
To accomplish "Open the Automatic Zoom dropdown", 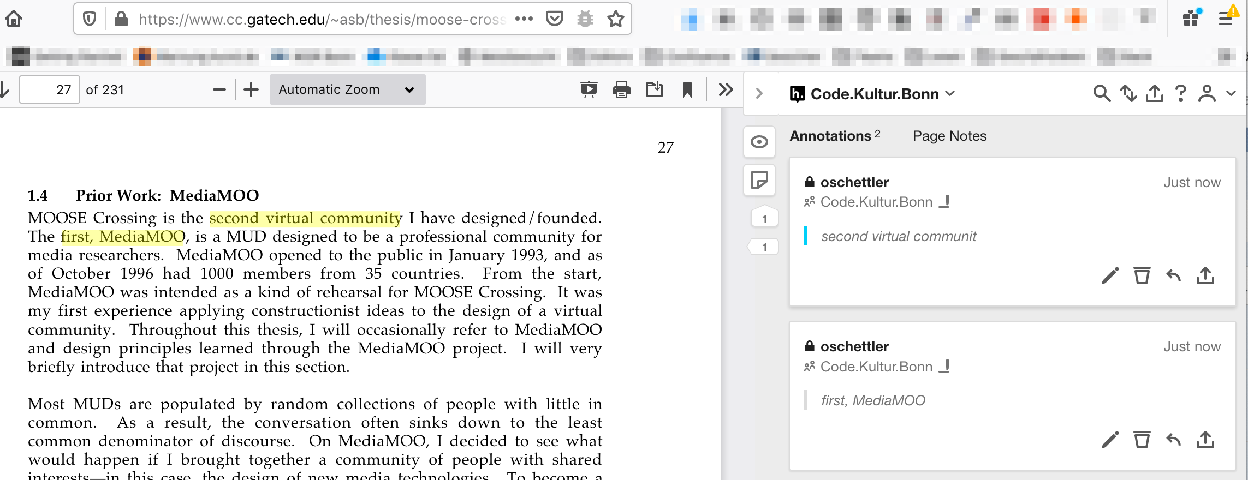I will coord(347,89).
